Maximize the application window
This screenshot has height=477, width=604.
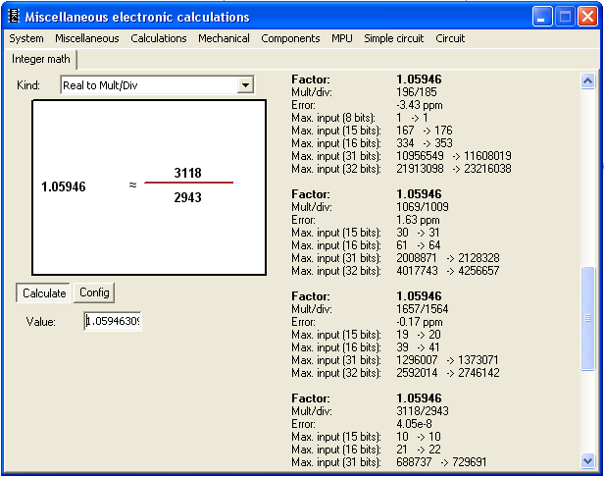[566, 17]
